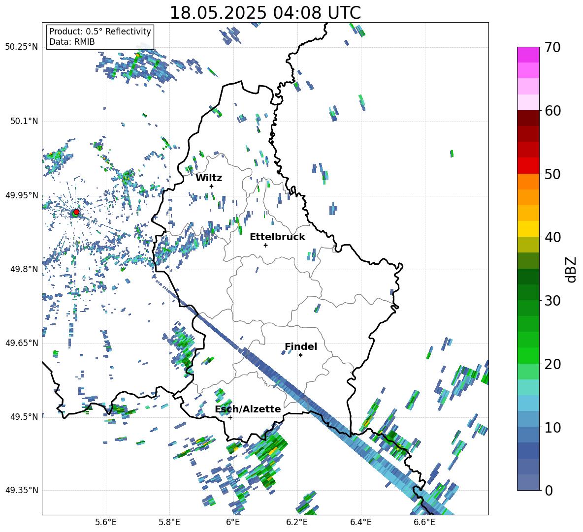Click the title '18.05.2025 04:08 UTC'
This screenshot has width=583, height=532.
click(265, 13)
